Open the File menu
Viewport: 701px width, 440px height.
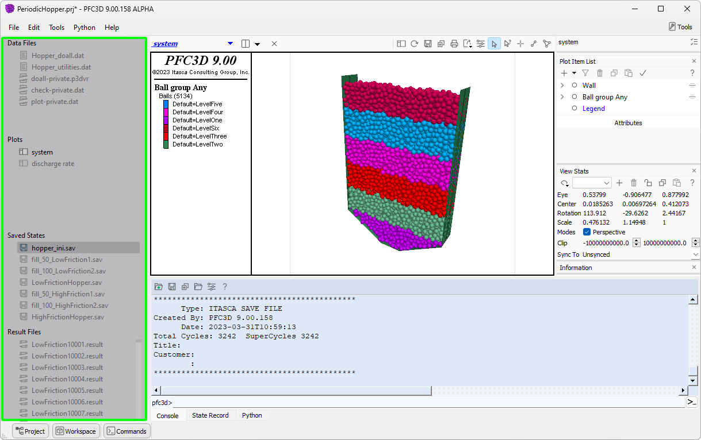point(14,27)
